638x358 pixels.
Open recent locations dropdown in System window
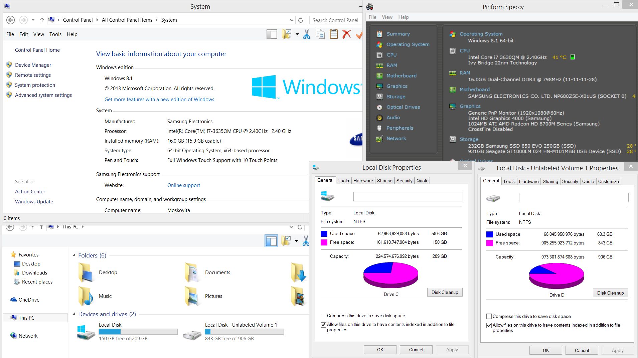[x=33, y=20]
